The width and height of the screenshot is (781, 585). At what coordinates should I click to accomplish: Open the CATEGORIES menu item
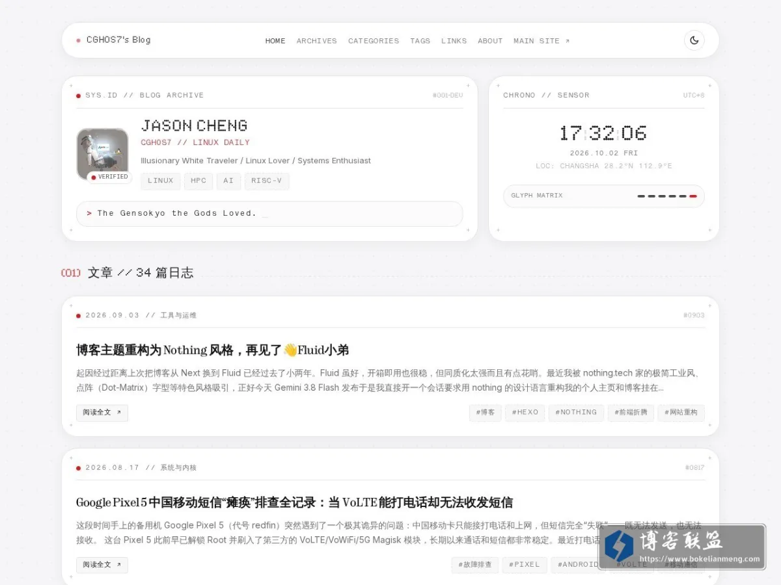pyautogui.click(x=374, y=40)
